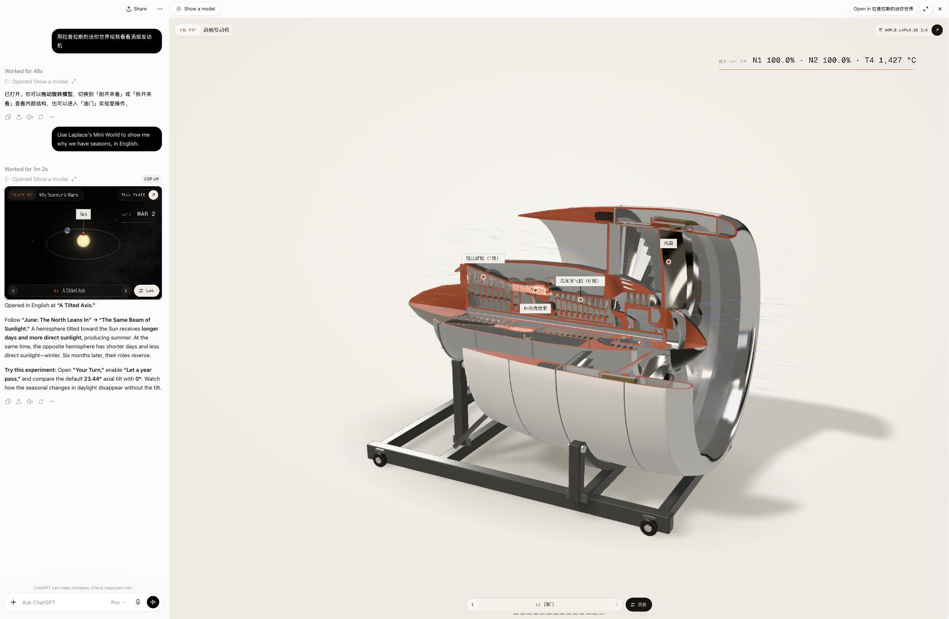
Task: Regenerate the seasons explanation response
Action: [41, 402]
